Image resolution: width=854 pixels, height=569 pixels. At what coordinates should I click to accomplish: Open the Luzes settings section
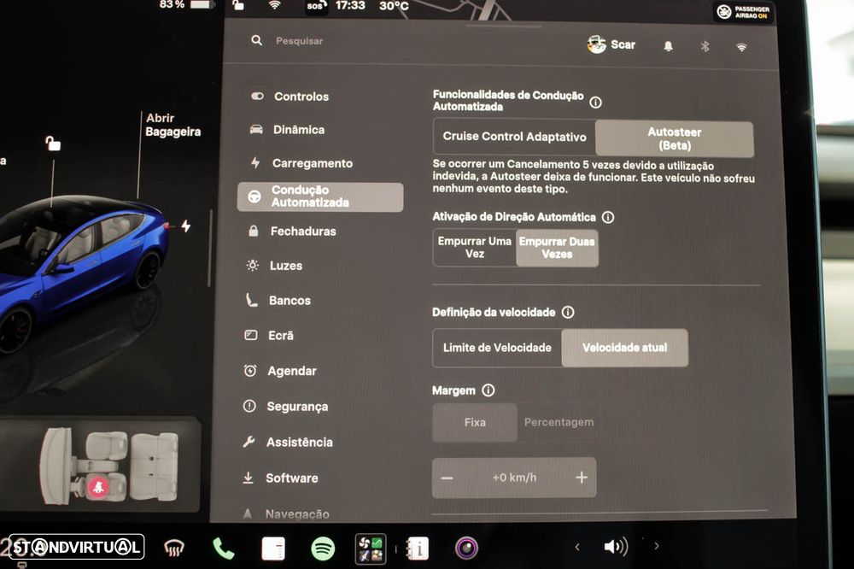click(274, 266)
